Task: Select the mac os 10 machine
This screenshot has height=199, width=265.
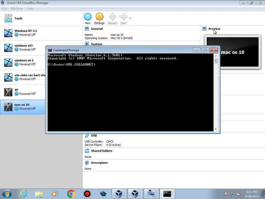Action: click(x=23, y=107)
